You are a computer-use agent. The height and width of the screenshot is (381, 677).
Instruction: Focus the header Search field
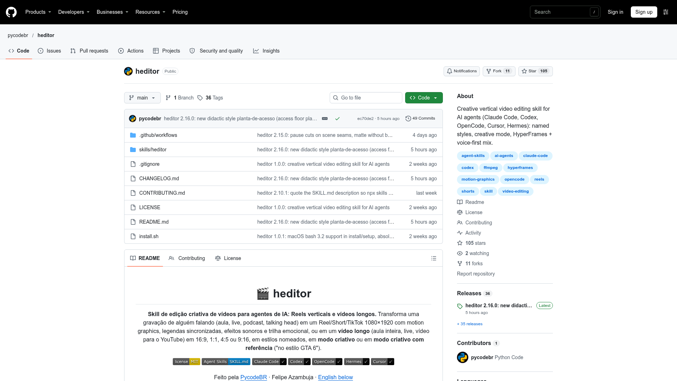coord(565,12)
